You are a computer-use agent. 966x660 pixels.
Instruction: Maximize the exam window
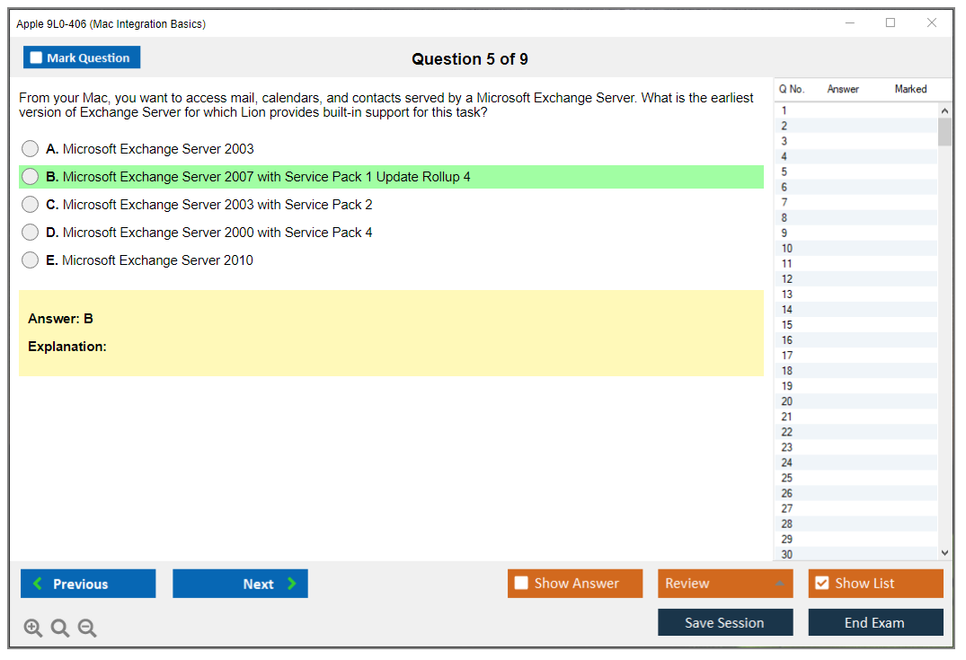click(891, 23)
